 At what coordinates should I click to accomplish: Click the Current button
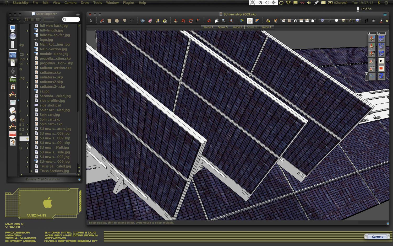pyautogui.click(x=377, y=237)
